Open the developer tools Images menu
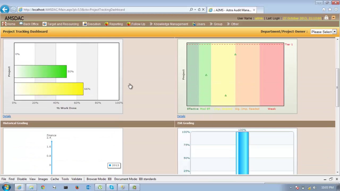 pos(43,179)
